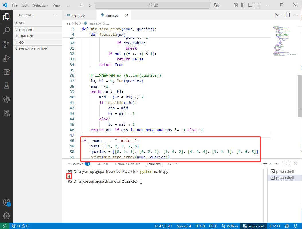Expand the TIMELINE section

tap(38, 36)
